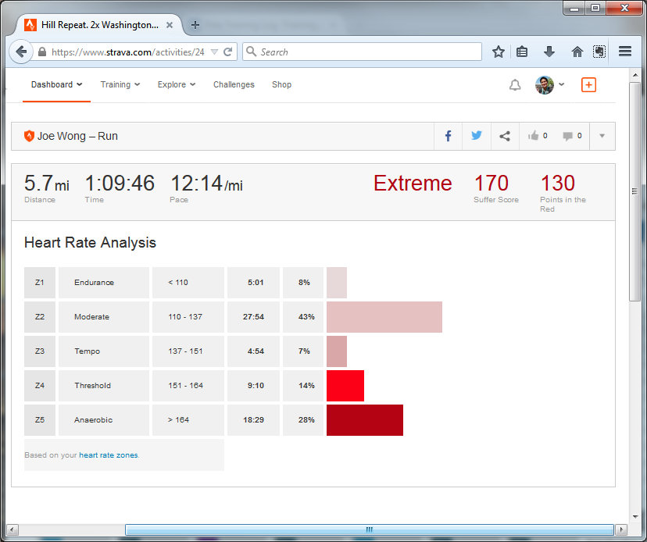Expand the activity actions dropdown arrow
Viewport: 647px width, 542px height.
coord(602,136)
